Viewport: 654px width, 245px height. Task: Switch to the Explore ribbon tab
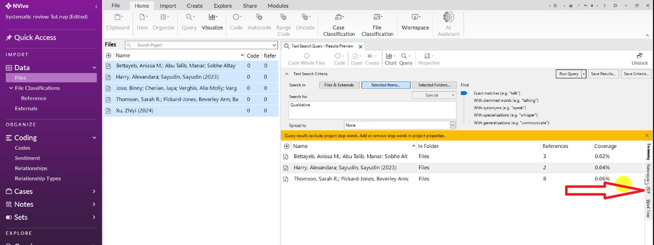pyautogui.click(x=223, y=6)
